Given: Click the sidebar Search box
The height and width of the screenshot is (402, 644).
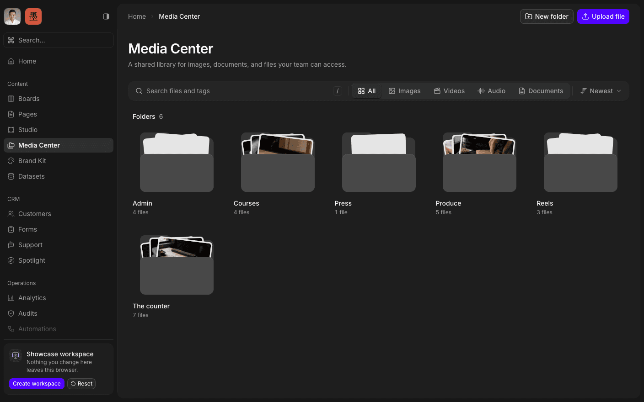Looking at the screenshot, I should point(59,40).
